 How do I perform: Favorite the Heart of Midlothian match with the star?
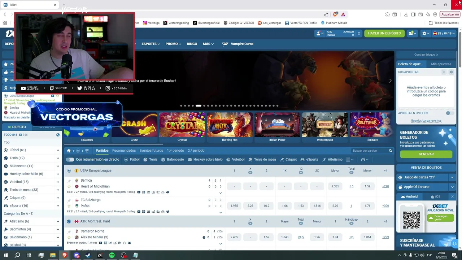pos(69,187)
